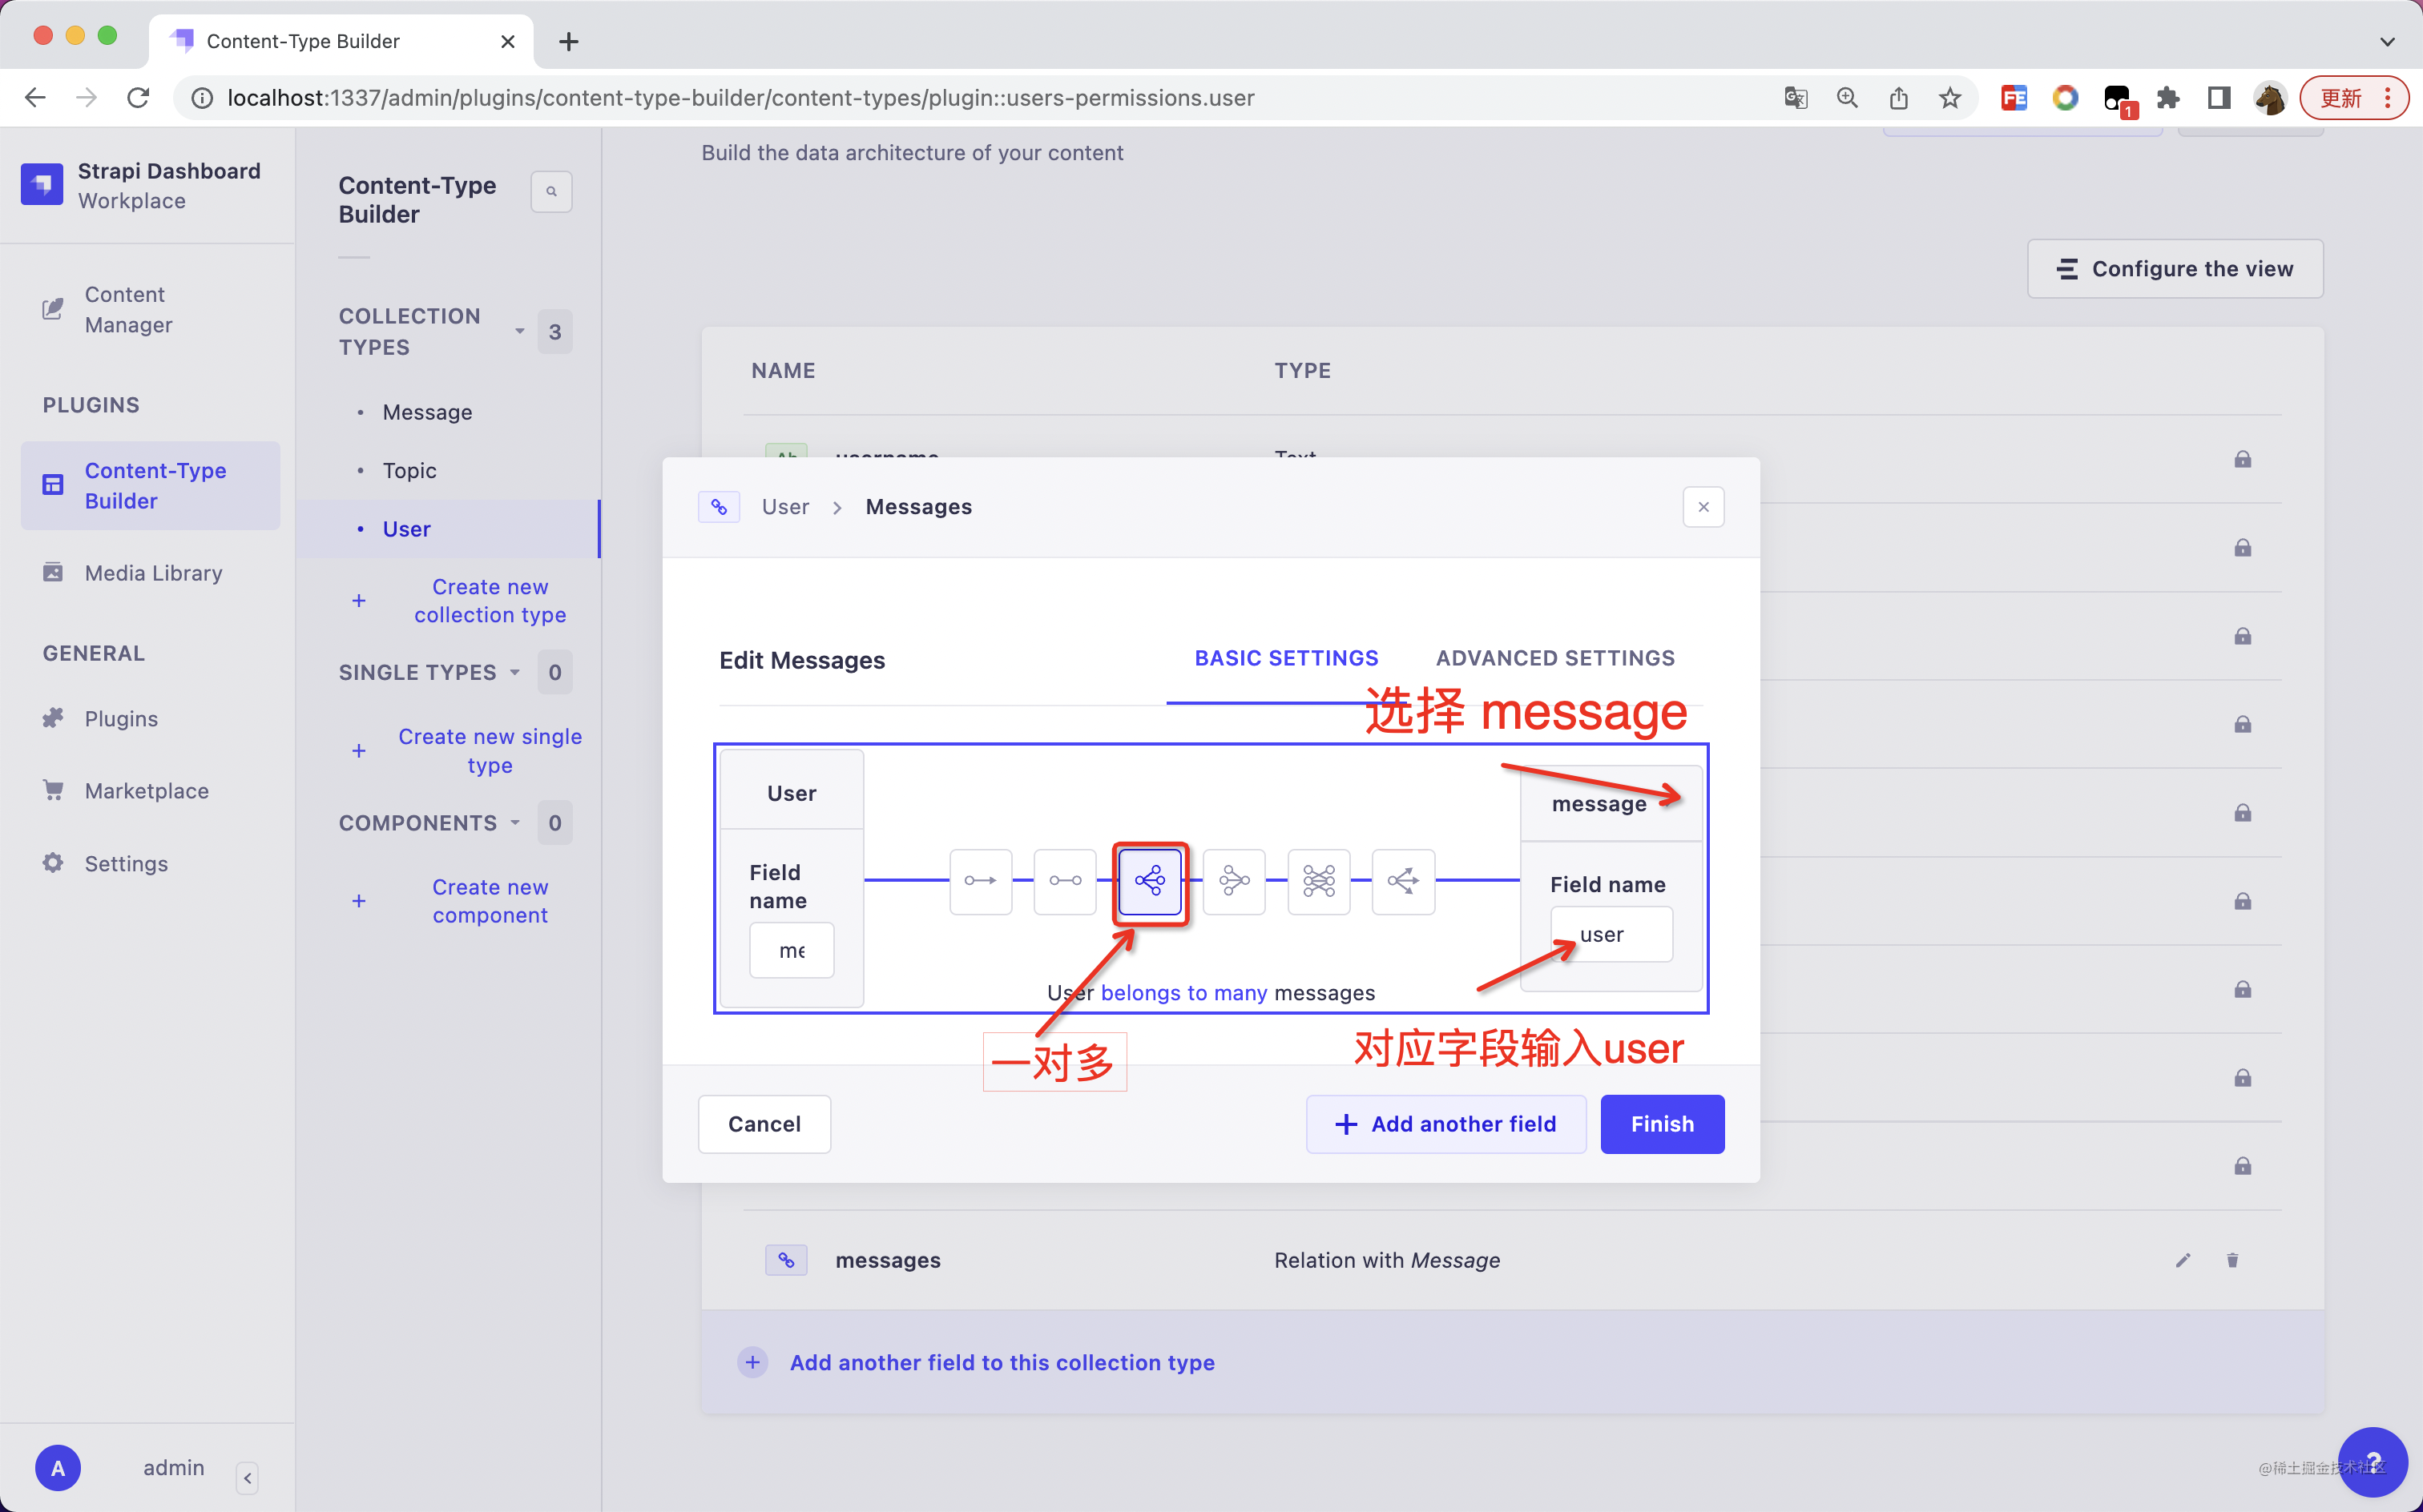This screenshot has width=2423, height=1512.
Task: Switch to the Advanced Settings tab
Action: (x=1554, y=657)
